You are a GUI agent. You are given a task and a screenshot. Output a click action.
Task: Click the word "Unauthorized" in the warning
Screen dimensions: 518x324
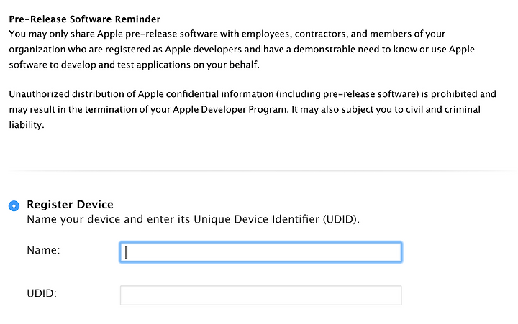(40, 94)
